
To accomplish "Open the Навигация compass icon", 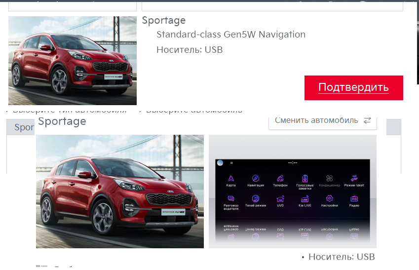I will tap(256, 179).
